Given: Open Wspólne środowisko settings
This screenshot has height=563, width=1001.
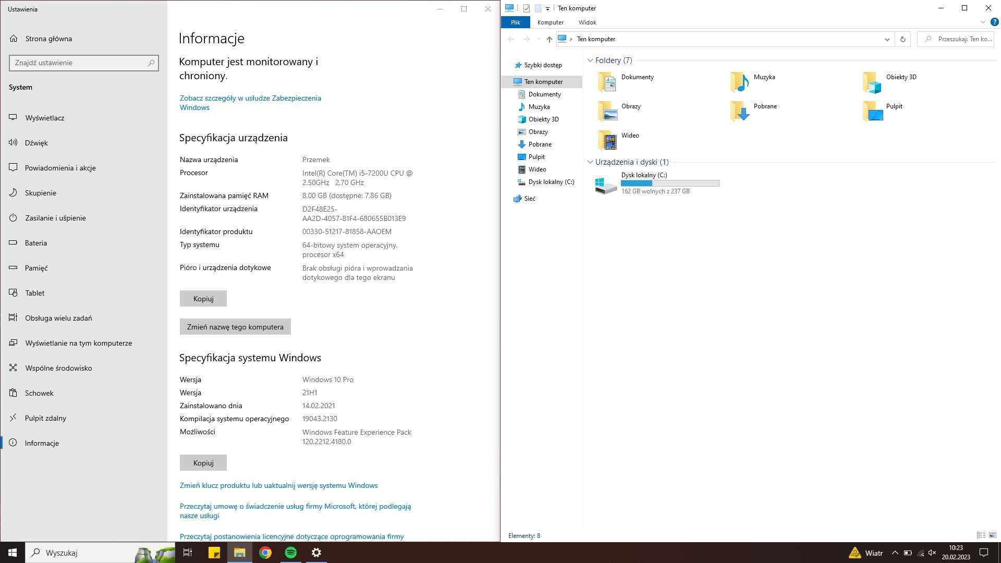Looking at the screenshot, I should click(x=83, y=368).
